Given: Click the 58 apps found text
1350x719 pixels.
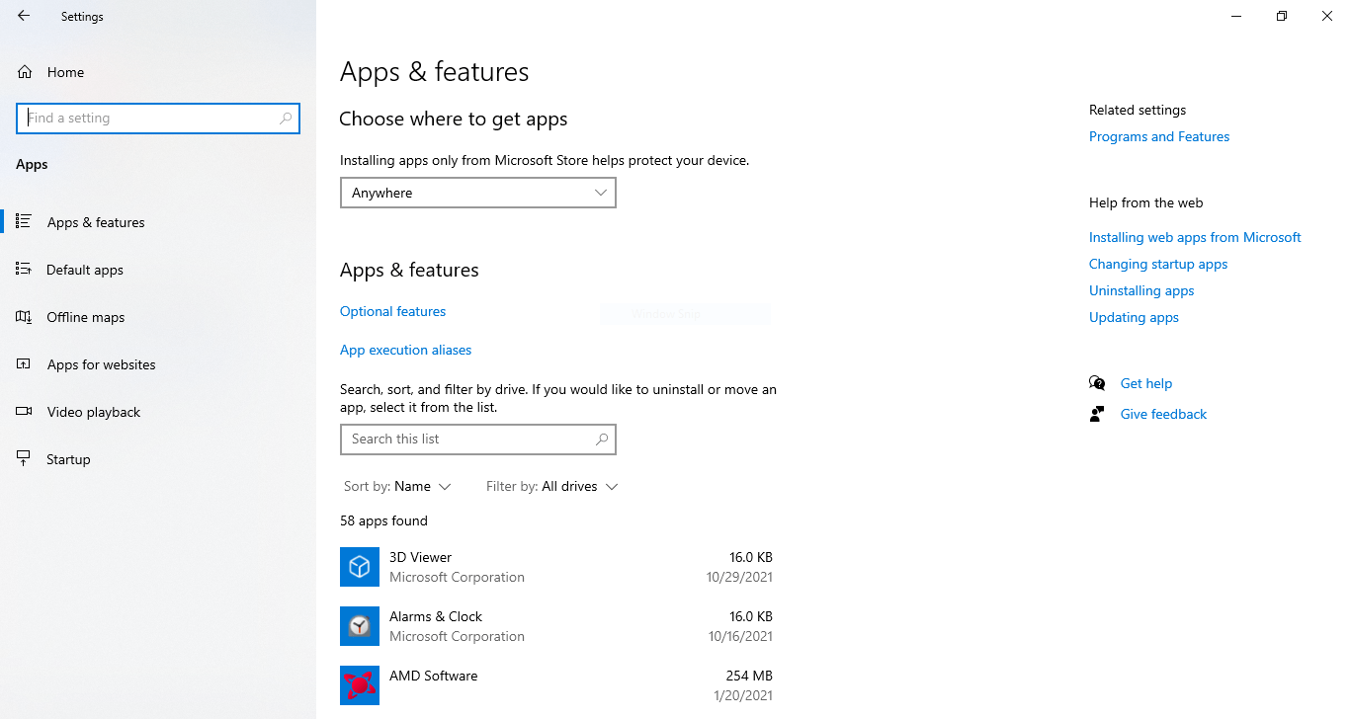Looking at the screenshot, I should click(x=383, y=520).
